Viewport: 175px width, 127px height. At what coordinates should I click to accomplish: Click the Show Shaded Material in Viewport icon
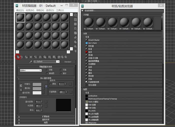tap(54, 57)
